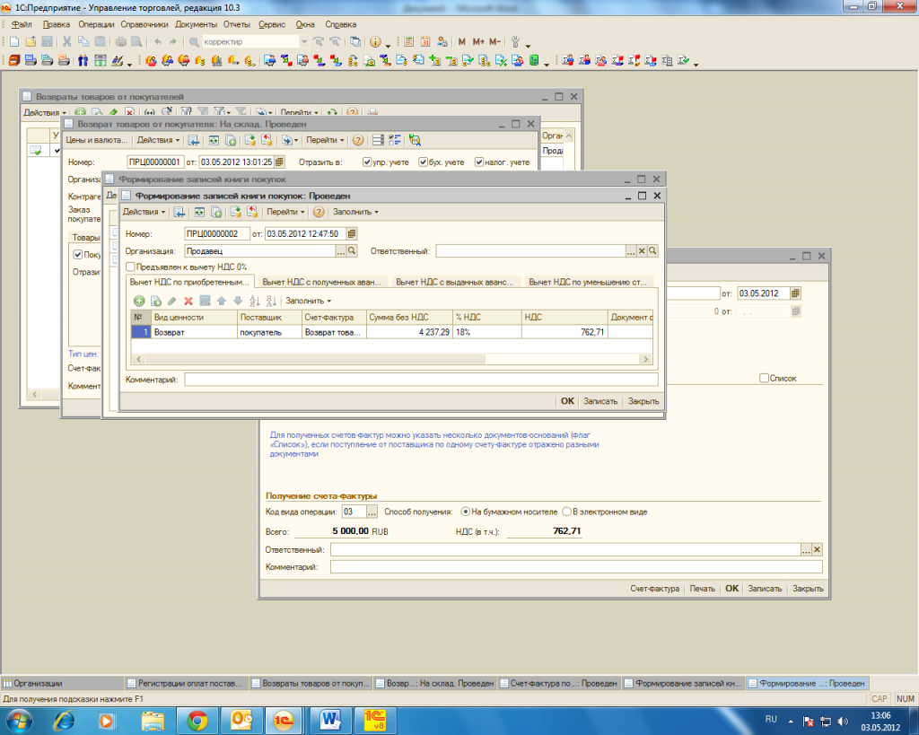The image size is (919, 735).
Task: Click the help question mark icon in the Формирование записей toolbar
Action: click(x=319, y=212)
